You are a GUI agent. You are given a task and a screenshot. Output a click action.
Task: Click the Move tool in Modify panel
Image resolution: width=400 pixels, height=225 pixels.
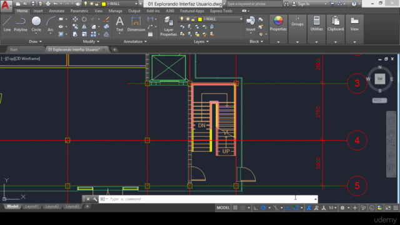point(75,19)
